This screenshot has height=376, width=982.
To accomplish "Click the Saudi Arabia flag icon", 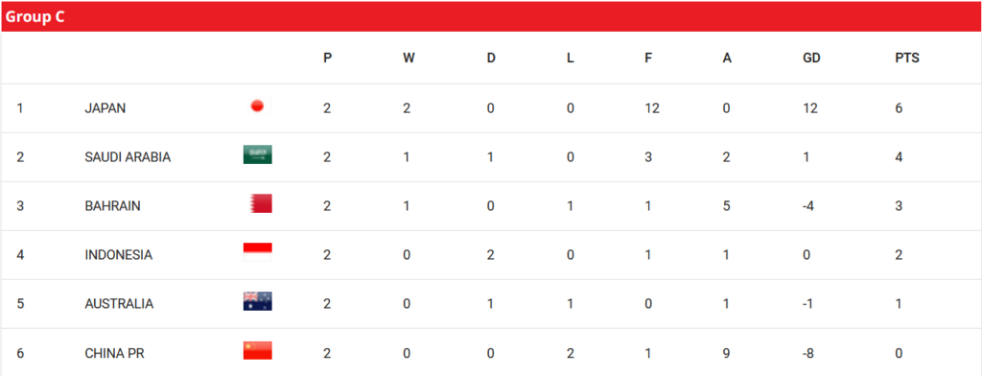I will (257, 154).
